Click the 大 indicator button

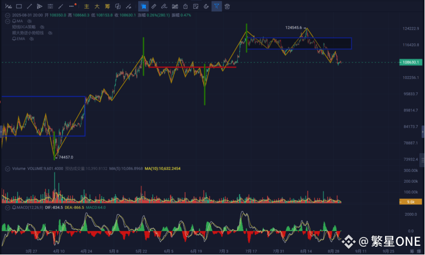(97, 6)
